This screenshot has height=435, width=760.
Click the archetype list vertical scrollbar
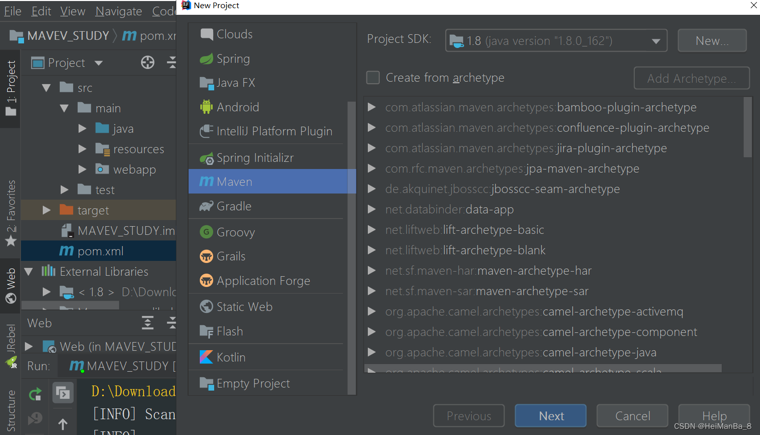click(x=747, y=127)
